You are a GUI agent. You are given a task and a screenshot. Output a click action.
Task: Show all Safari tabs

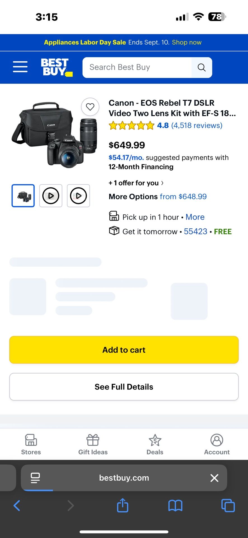pyautogui.click(x=228, y=505)
